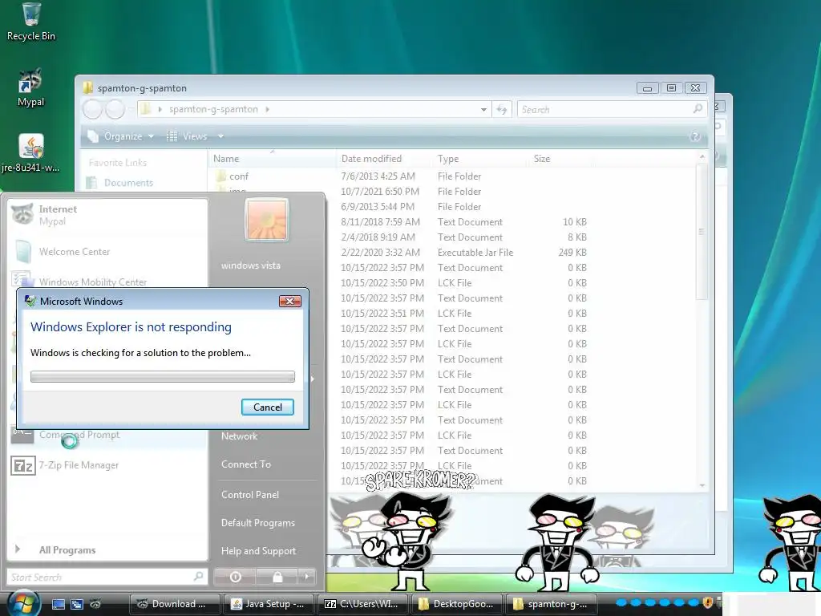Open Network from Start menu

(239, 436)
